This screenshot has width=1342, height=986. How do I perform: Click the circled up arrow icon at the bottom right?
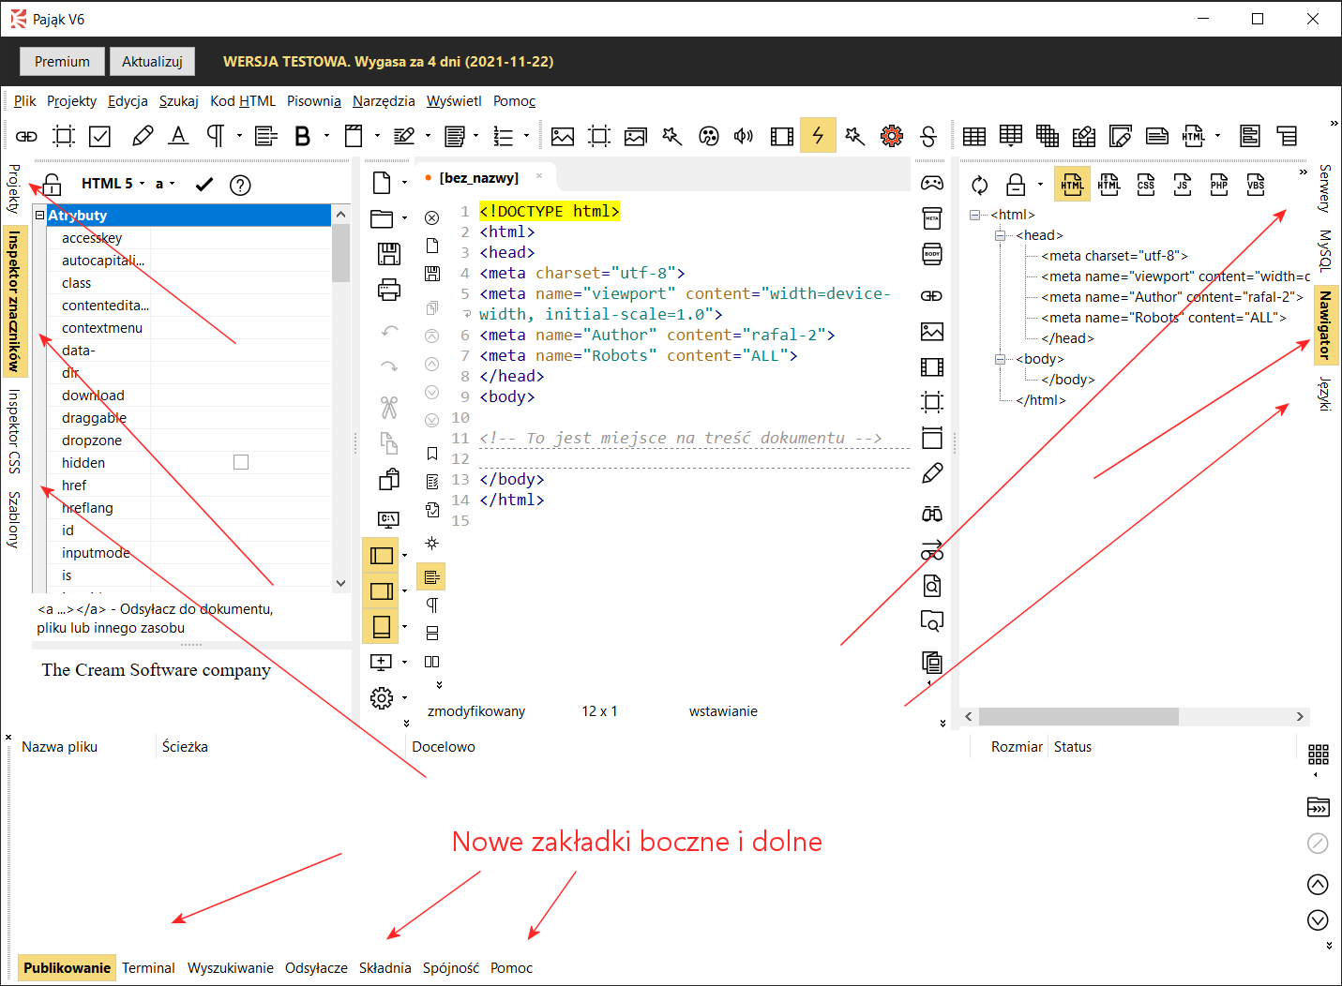pos(1318,884)
